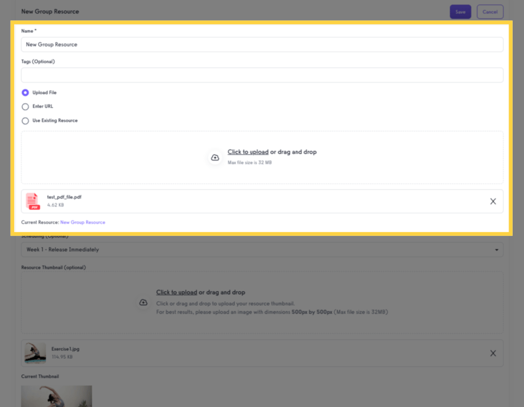Image resolution: width=524 pixels, height=407 pixels.
Task: Open the New Group Resource current resource link
Action: click(82, 222)
